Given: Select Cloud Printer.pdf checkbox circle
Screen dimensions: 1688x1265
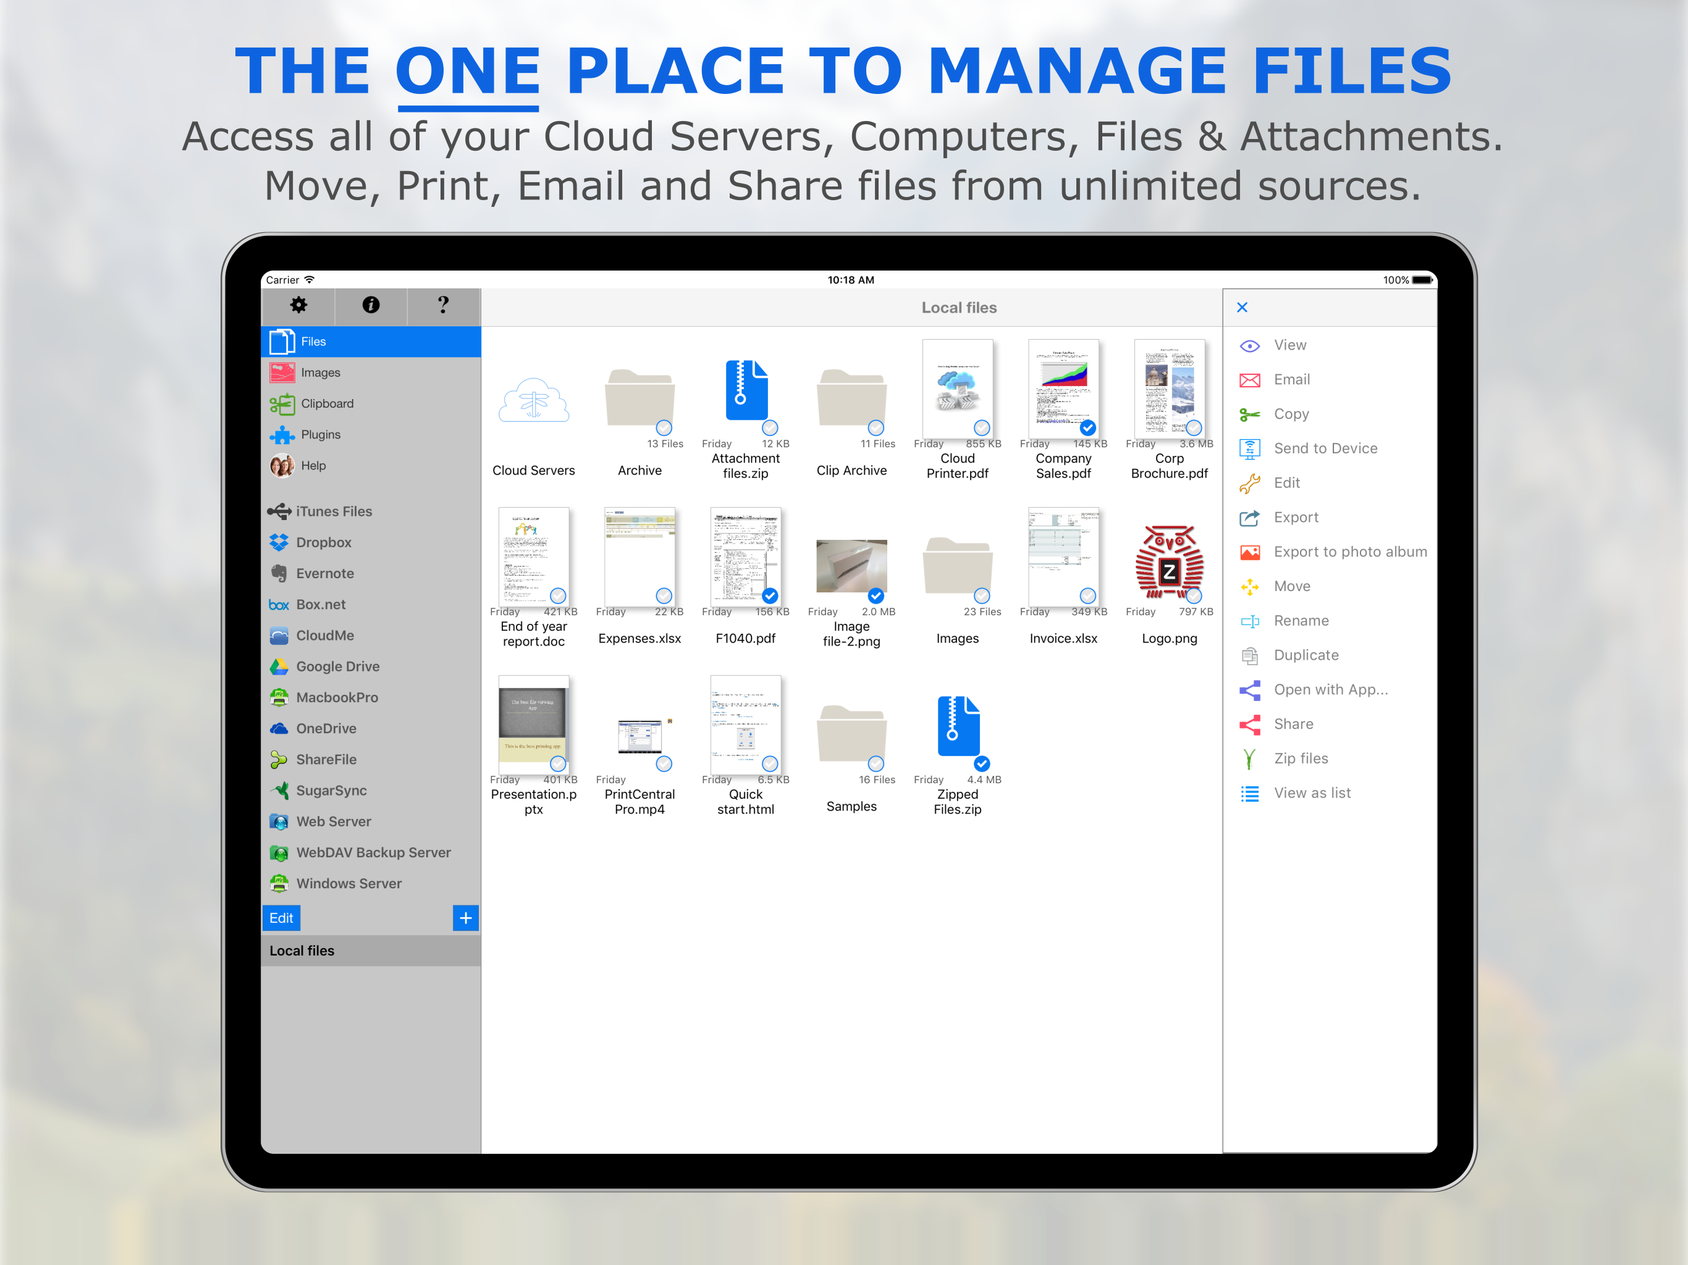Looking at the screenshot, I should pyautogui.click(x=982, y=427).
